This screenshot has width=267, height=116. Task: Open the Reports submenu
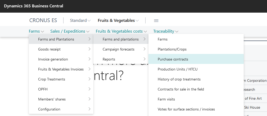click(121, 59)
